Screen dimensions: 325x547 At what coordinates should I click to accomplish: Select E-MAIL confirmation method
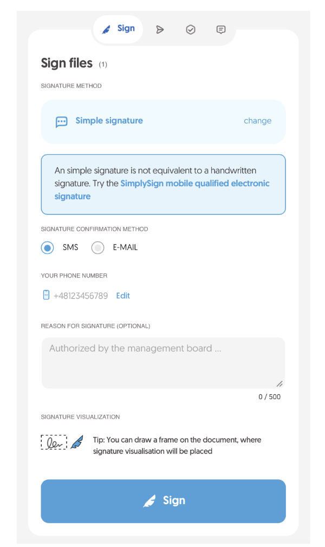pos(97,248)
